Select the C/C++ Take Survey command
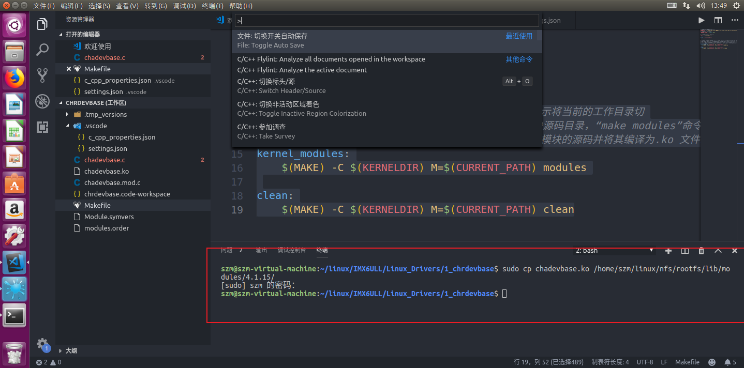 pos(387,132)
